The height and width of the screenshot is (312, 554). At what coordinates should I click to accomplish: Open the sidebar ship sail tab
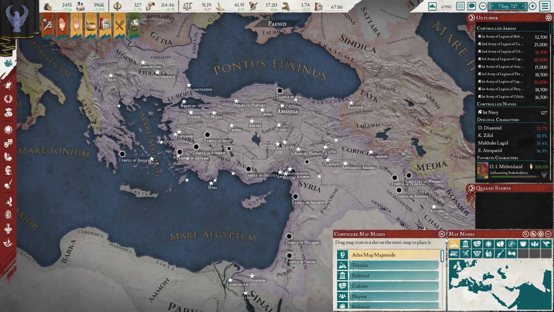[8, 85]
